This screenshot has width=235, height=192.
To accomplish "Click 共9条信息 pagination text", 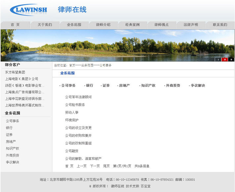I will pos(142,166).
